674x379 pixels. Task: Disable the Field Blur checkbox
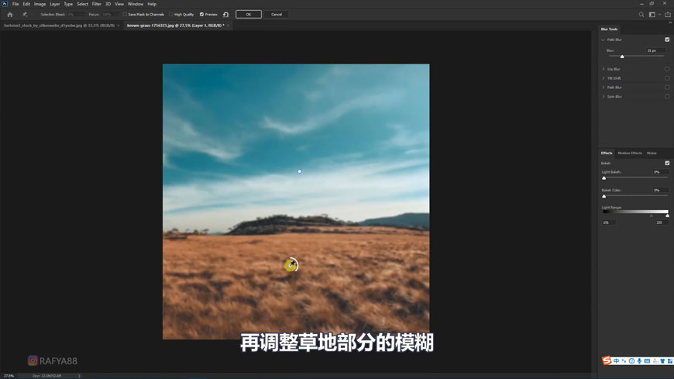click(667, 40)
